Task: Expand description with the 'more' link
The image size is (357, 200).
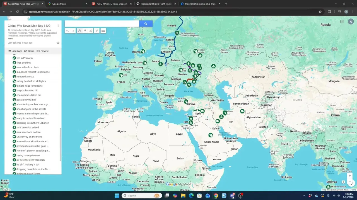Action: 10,39
